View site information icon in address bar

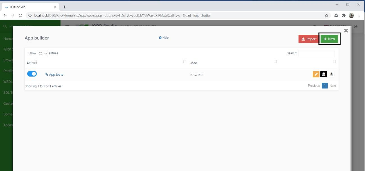(30, 15)
